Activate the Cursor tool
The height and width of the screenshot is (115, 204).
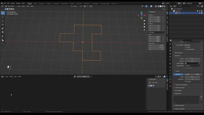coord(3,17)
